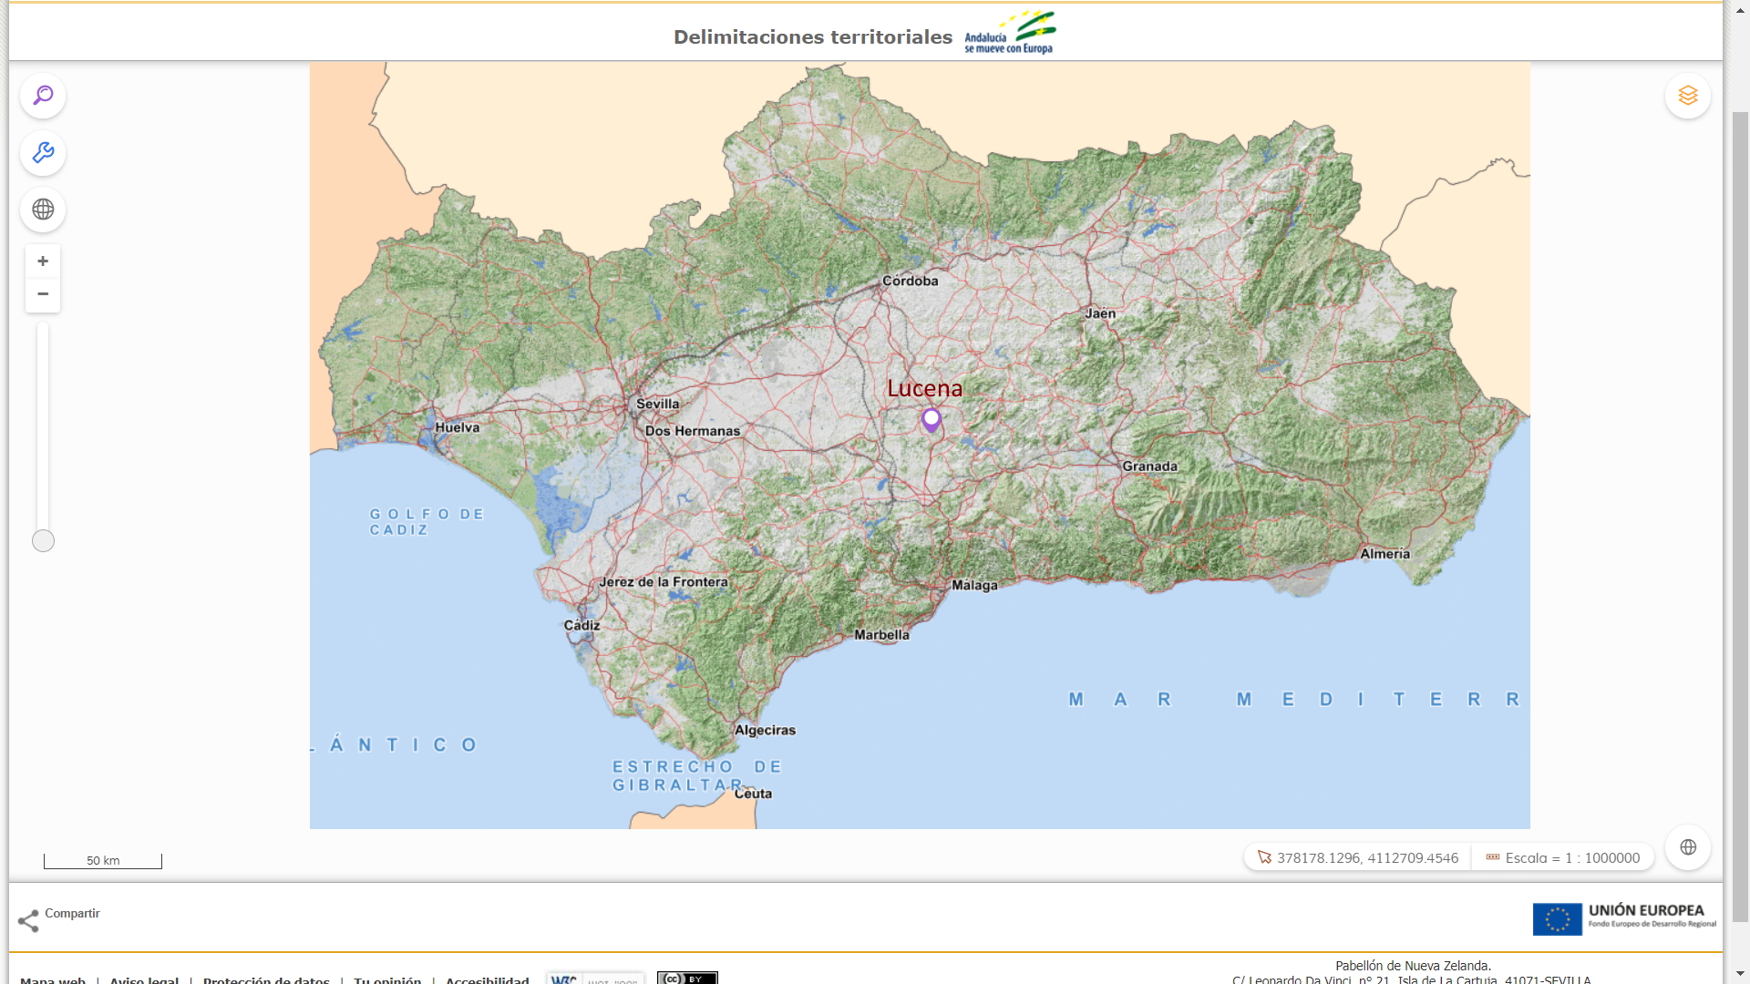Click the page vertical scrollbar
Screen dimensions: 1750x984
tap(1739, 510)
